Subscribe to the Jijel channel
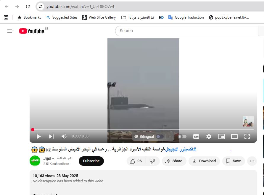The image size is (264, 195). (91, 161)
